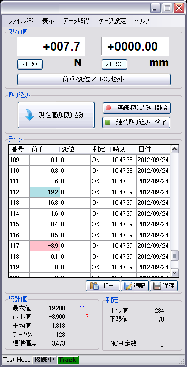
Task: Click the green Track status indicator
Action: point(67,360)
